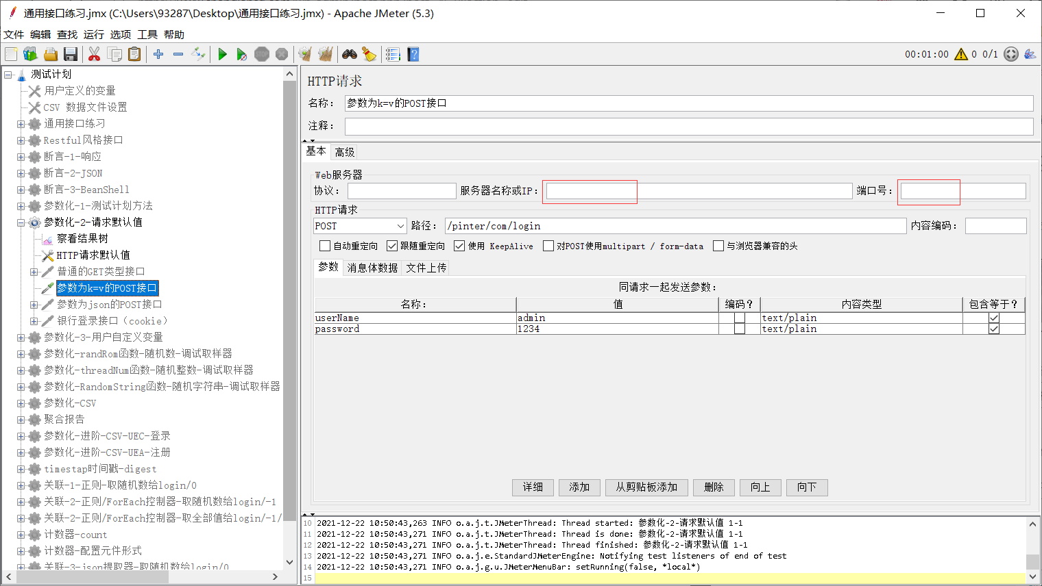Select the 察看结果树 tree item

tap(82, 239)
